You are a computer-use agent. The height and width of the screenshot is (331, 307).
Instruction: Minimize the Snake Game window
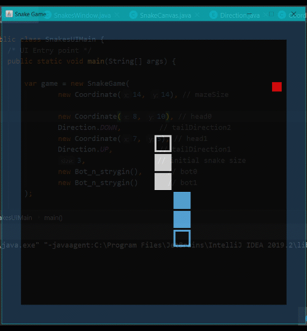tap(250, 14)
